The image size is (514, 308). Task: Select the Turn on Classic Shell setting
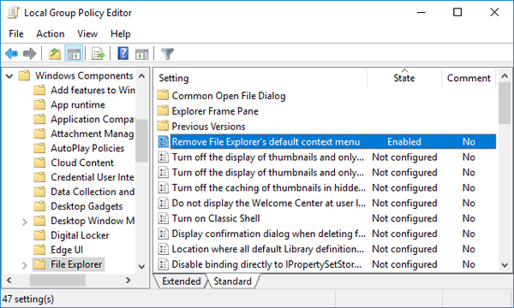[216, 218]
